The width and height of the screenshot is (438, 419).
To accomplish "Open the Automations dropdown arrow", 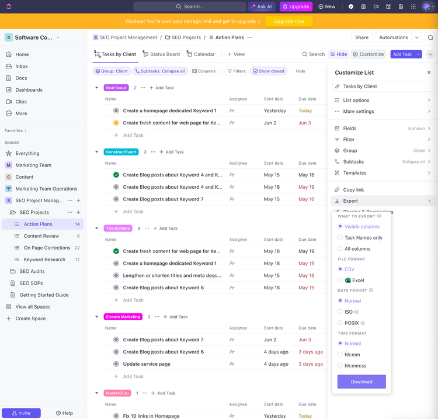I will tap(417, 37).
